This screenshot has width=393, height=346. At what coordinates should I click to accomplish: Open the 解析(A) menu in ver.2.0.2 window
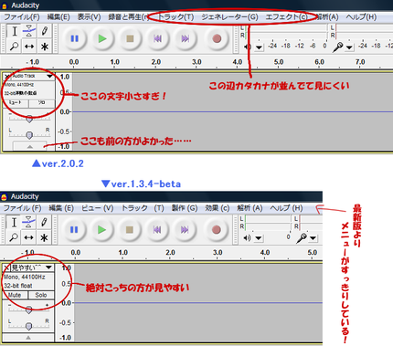pyautogui.click(x=327, y=17)
